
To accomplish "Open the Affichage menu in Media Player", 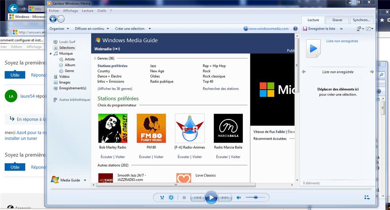I will pos(70,11).
